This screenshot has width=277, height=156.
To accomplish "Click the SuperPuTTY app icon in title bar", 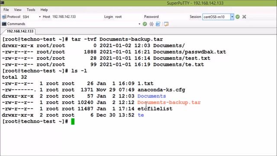I will (x=2, y=3).
